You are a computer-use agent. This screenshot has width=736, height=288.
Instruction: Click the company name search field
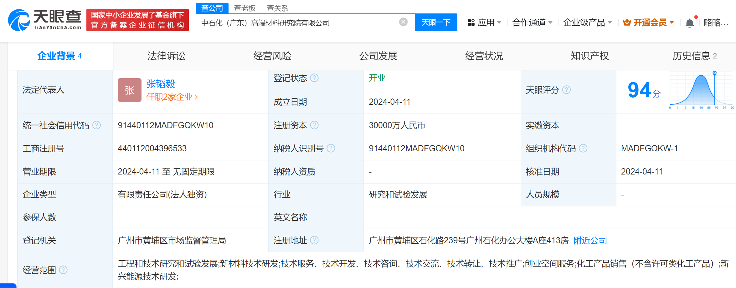coord(297,23)
